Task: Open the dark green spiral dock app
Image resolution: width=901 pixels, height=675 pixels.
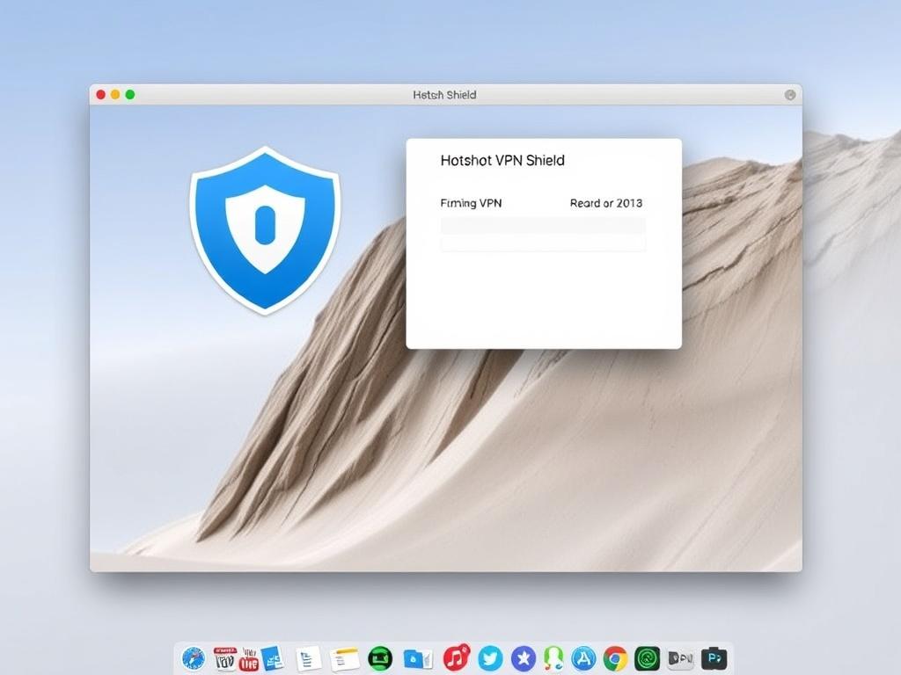Action: click(647, 658)
